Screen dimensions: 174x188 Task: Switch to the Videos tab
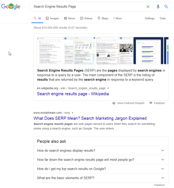pos(86,18)
